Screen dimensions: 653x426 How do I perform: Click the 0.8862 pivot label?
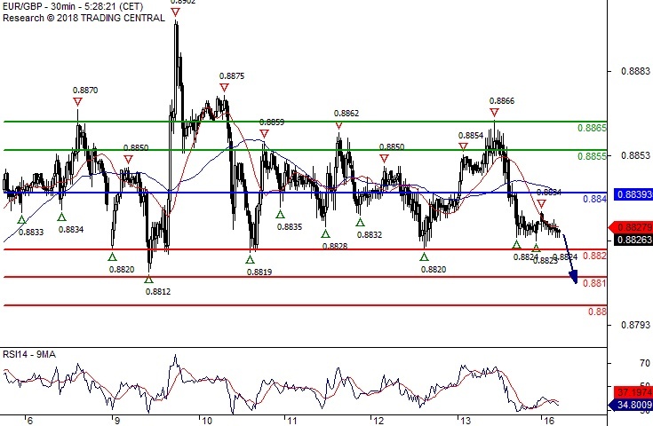click(346, 114)
